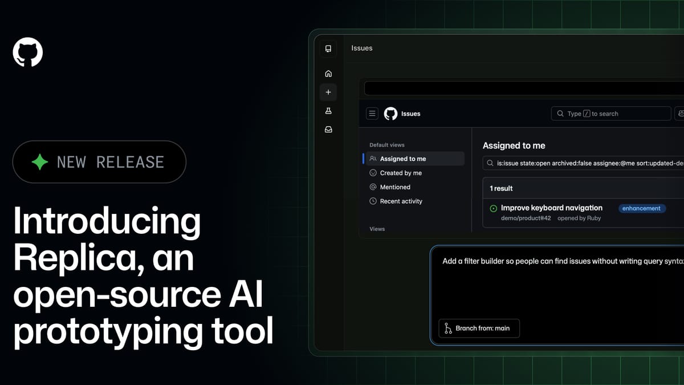Click the 'Assigned to me' page heading

point(514,146)
